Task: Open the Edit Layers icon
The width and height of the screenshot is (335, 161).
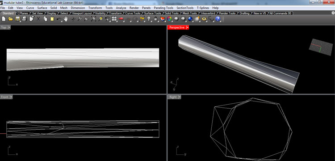Action: (163, 19)
